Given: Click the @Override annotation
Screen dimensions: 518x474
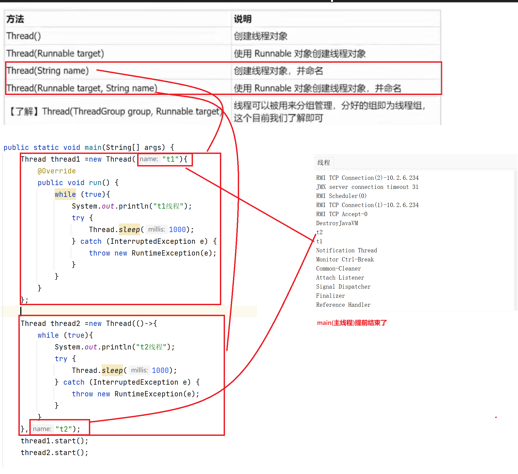Looking at the screenshot, I should tap(57, 171).
